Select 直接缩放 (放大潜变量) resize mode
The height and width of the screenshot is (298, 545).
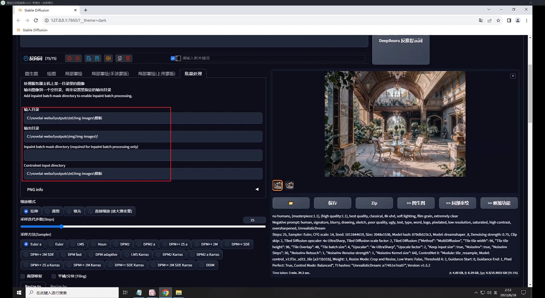coord(110,211)
